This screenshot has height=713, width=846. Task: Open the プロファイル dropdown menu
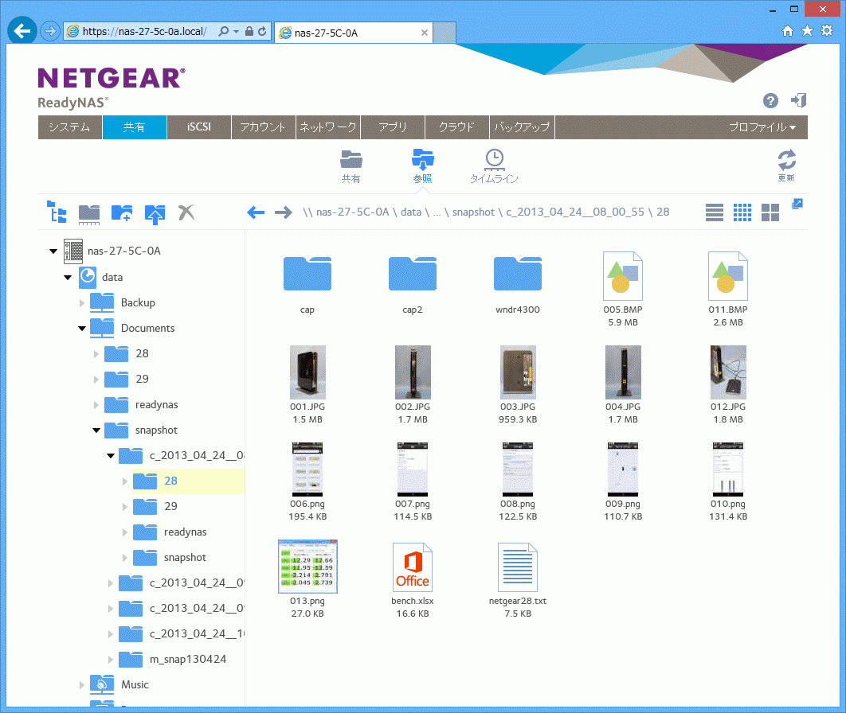click(762, 127)
